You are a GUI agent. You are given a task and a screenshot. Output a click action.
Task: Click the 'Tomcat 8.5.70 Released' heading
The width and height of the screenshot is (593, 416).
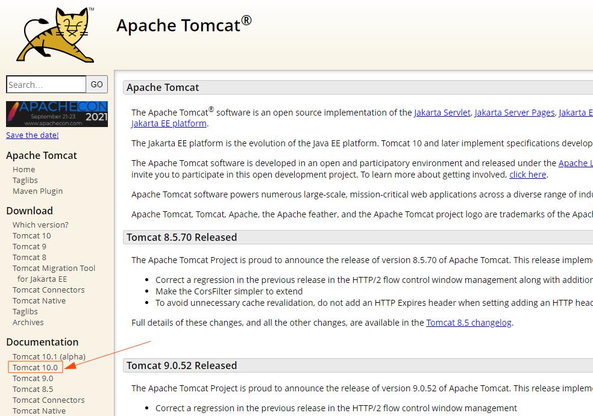point(181,237)
